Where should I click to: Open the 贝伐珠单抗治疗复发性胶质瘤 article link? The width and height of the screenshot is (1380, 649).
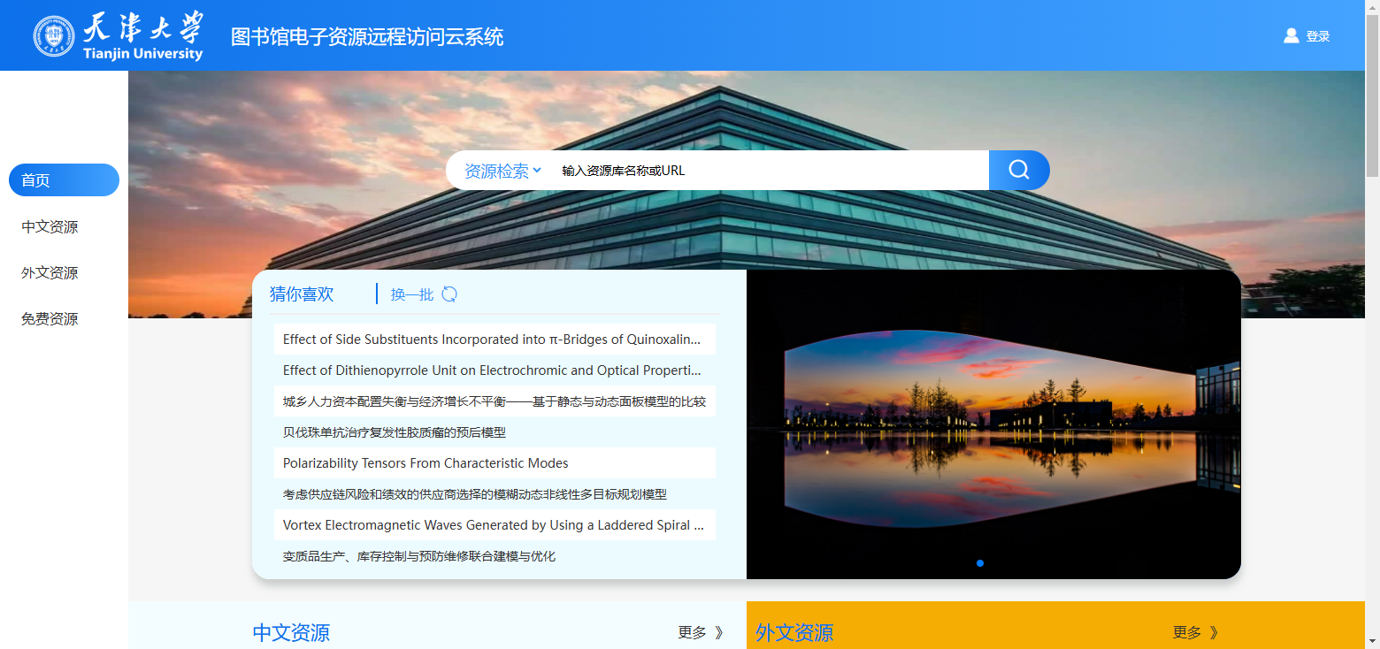[x=395, y=431]
